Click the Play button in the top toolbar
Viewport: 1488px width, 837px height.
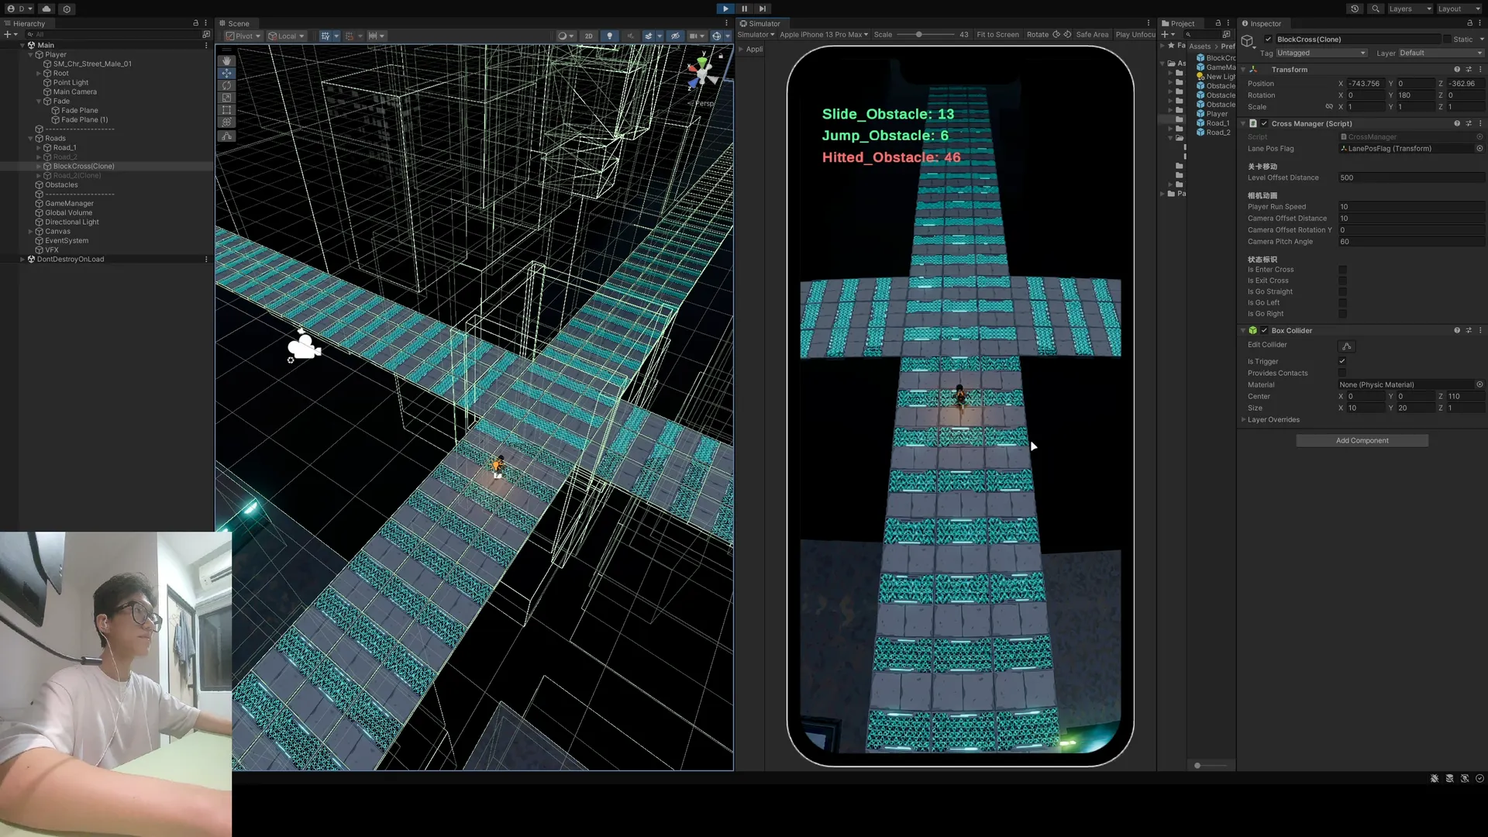click(725, 9)
